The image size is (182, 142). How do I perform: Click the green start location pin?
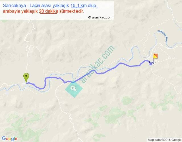[26, 78]
